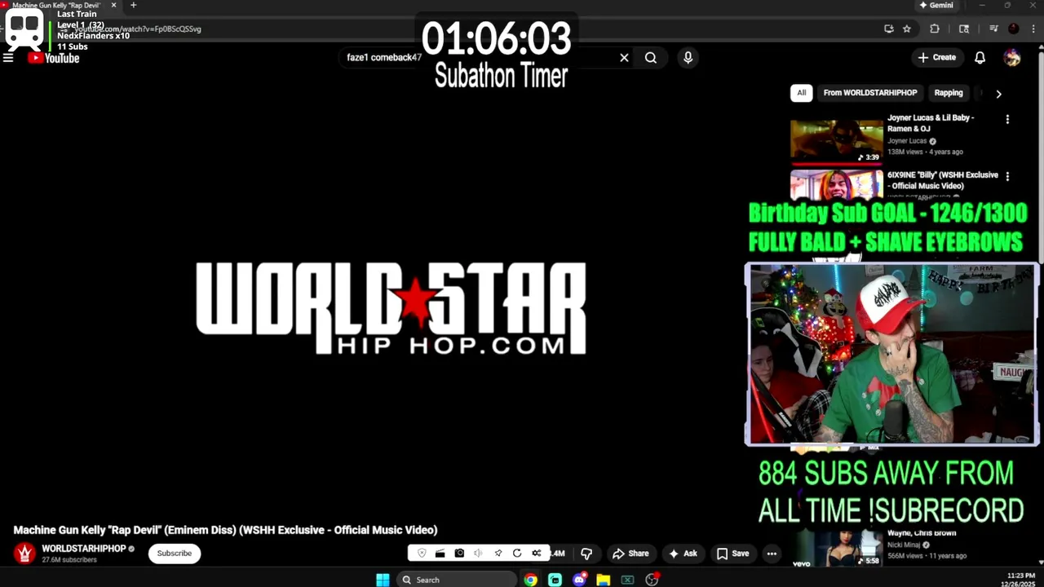Viewport: 1044px width, 587px height.
Task: Open YouTube notifications bell
Action: 980,57
